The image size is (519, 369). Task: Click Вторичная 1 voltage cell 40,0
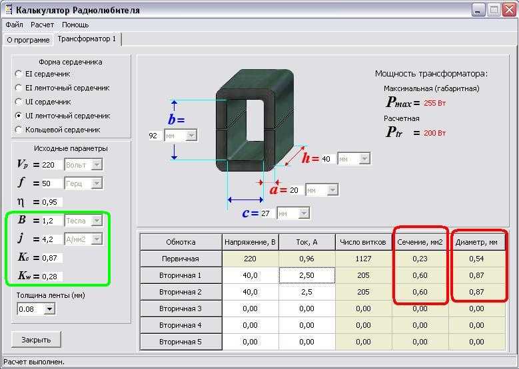[x=251, y=275]
